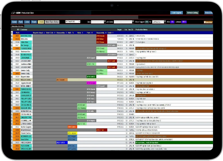This screenshot has height=161, width=223.
Task: Click the Estimate value field
Action: click(x=184, y=22)
